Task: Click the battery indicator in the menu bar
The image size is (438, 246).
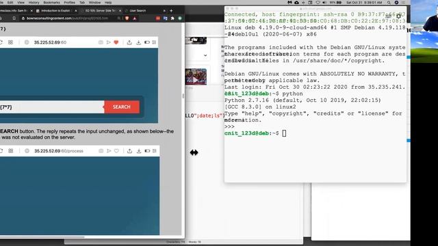Action: (336, 3)
